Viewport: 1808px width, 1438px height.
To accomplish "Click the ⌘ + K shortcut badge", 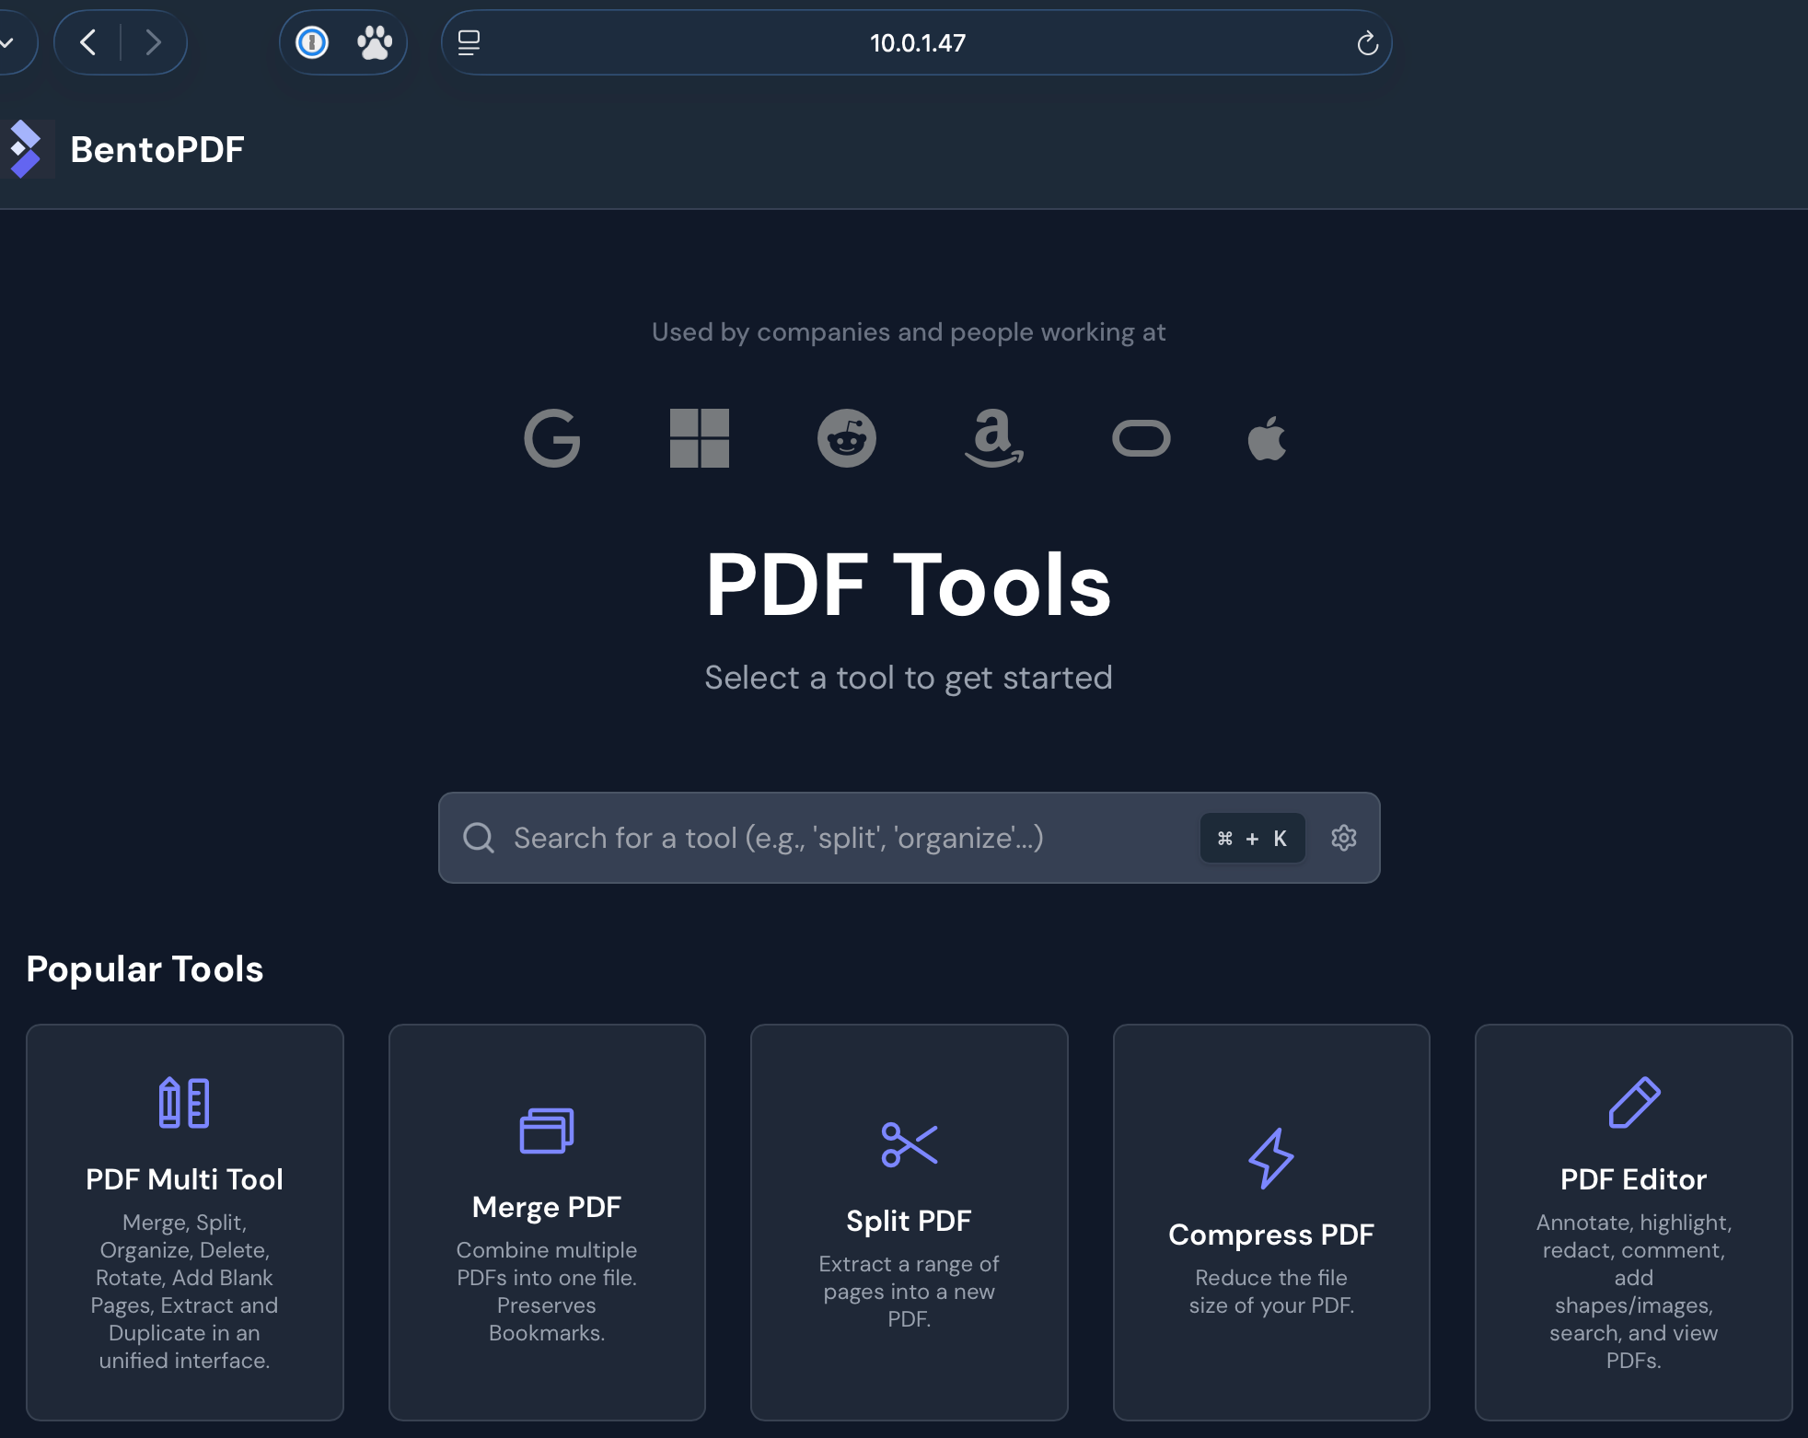I will coord(1252,838).
